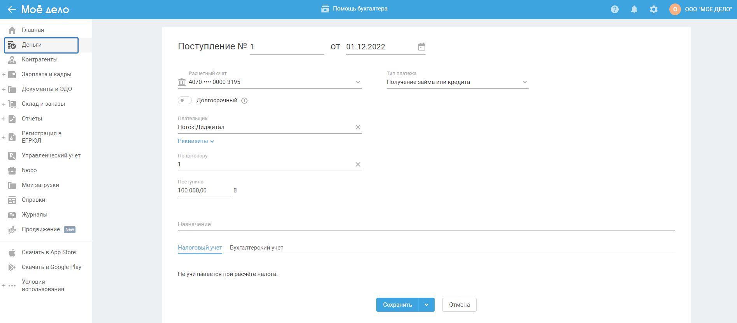Screen dimensions: 737x323
Task: Click the Сохранить button
Action: coord(397,305)
